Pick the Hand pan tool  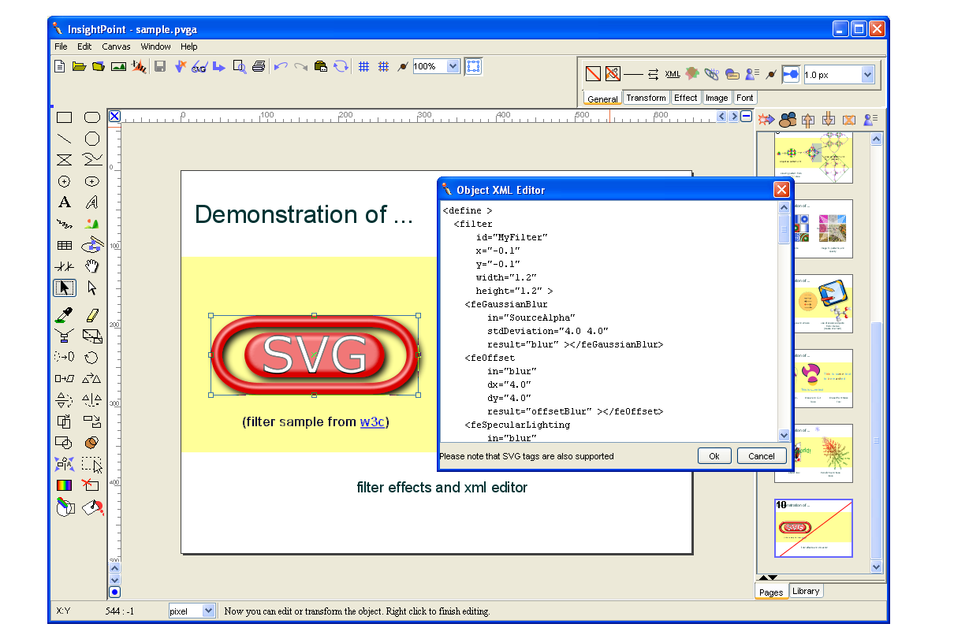point(92,266)
